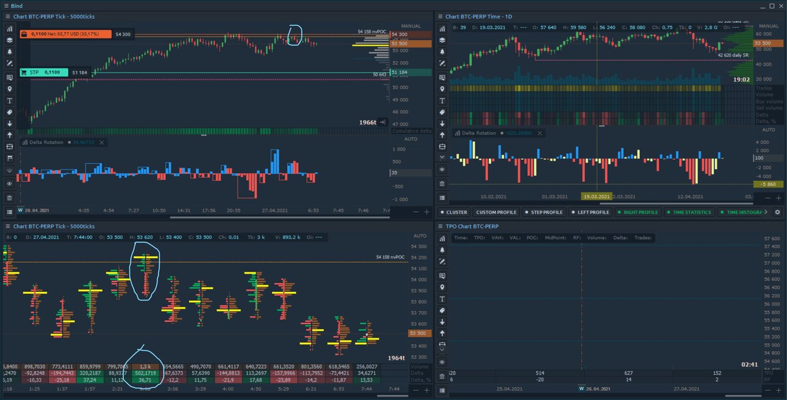Select location pin tool in TPO chart toolbar
The height and width of the screenshot is (400, 787).
[x=442, y=288]
